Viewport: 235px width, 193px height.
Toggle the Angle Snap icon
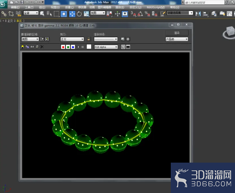(140, 14)
